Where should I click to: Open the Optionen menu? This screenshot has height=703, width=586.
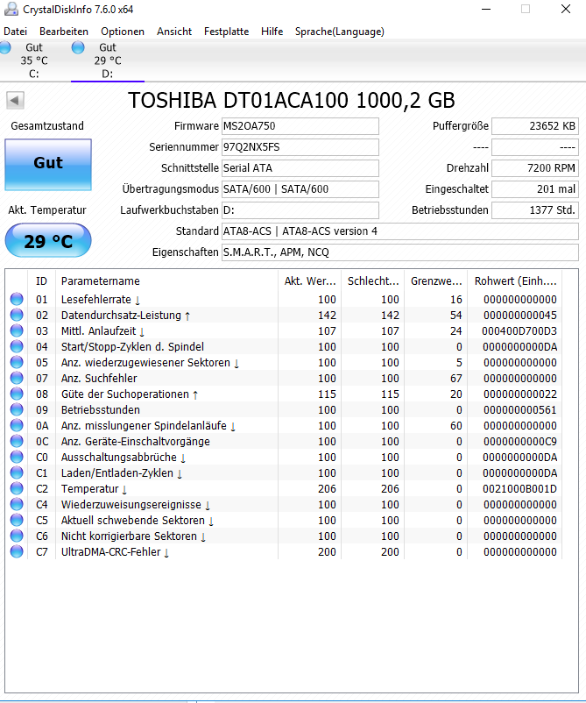click(123, 32)
